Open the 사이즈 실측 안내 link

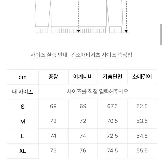pos(49,55)
